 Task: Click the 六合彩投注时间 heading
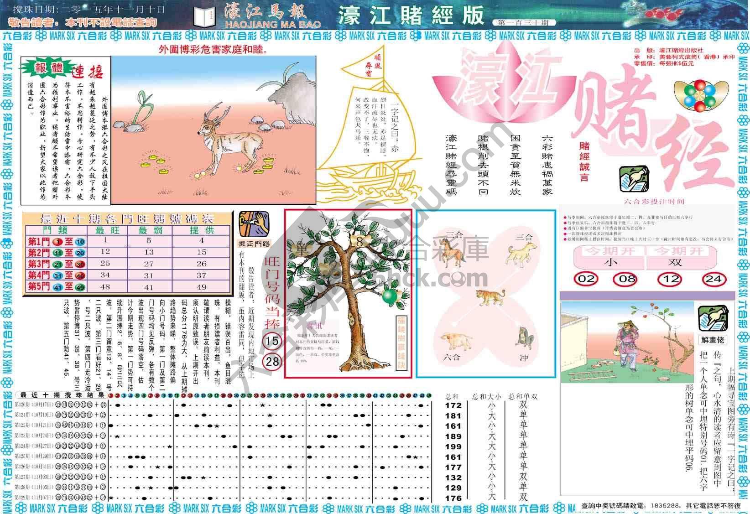coord(654,201)
